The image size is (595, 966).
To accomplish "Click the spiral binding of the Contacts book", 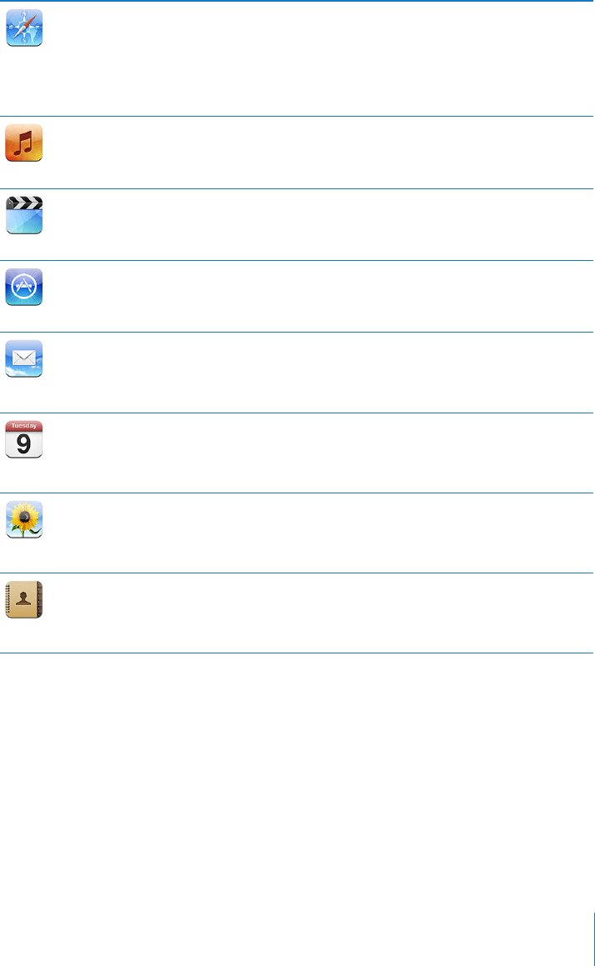I will [x=7, y=599].
